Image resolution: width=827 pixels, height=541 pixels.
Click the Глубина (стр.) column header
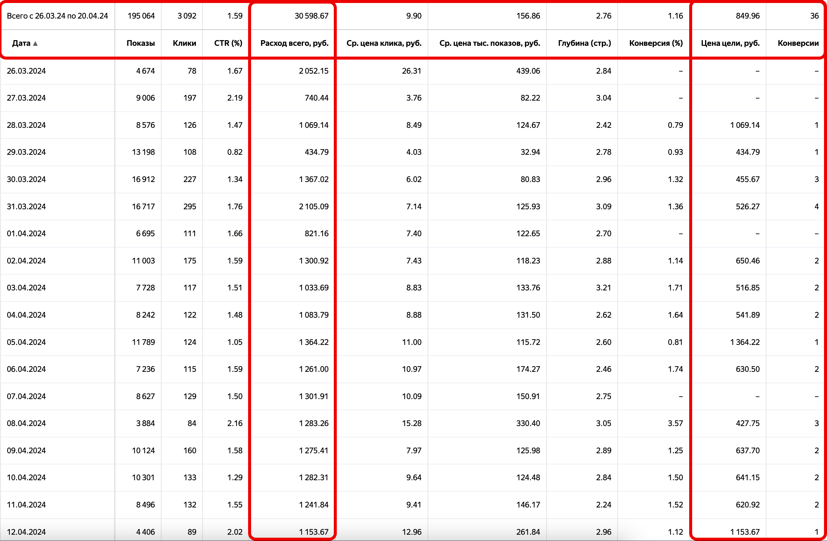coord(584,43)
